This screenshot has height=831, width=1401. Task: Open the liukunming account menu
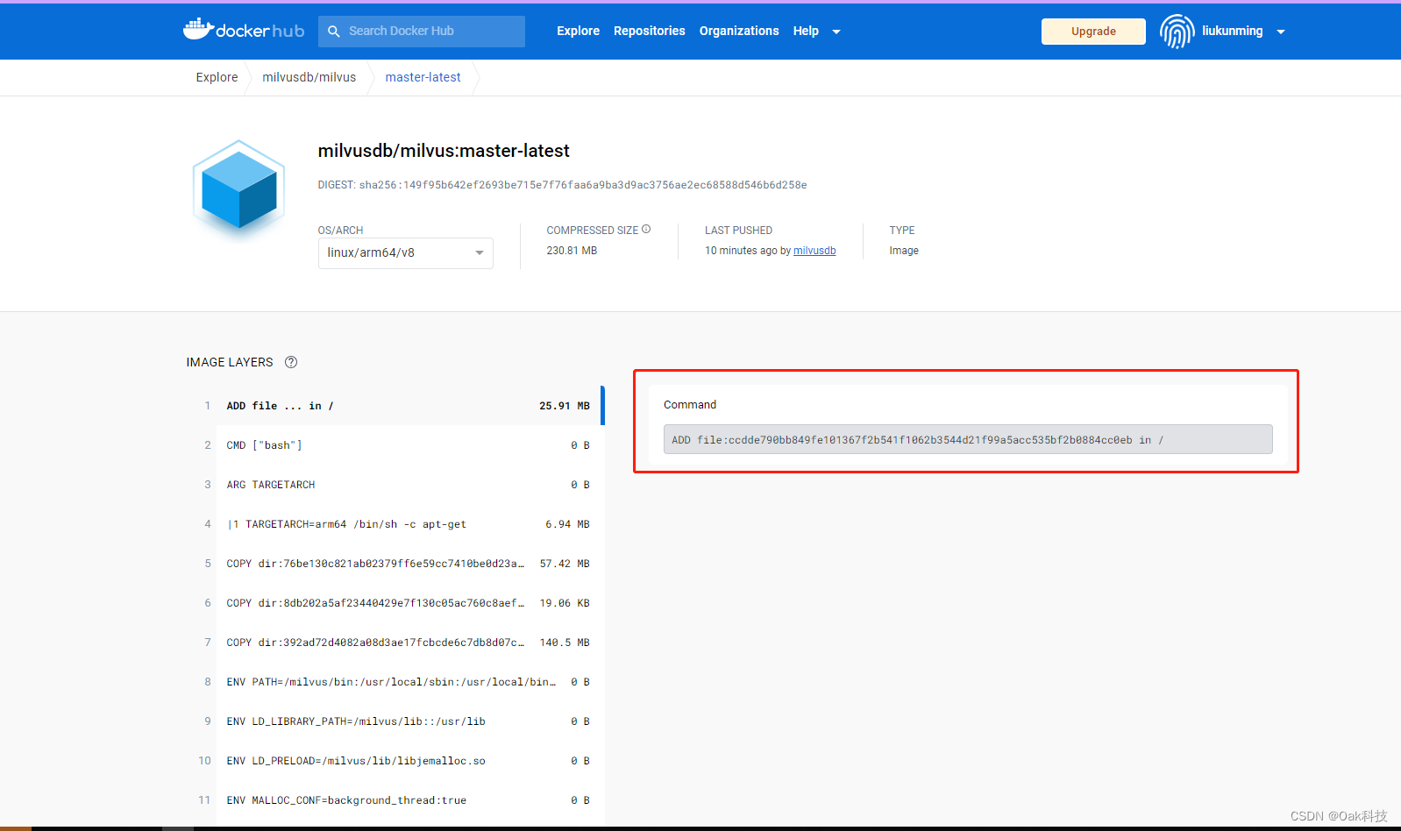(1232, 31)
